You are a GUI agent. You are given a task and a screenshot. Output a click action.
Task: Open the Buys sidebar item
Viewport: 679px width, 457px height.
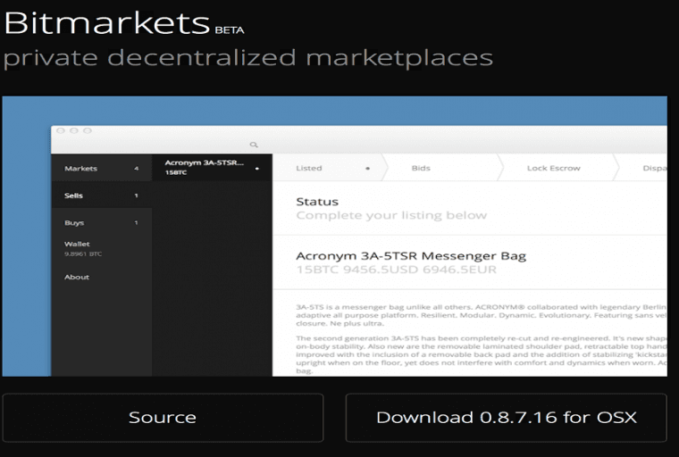(x=101, y=223)
